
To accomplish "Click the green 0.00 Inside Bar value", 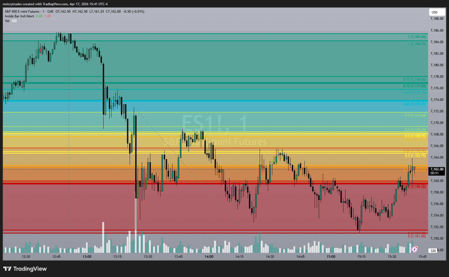I will [39, 16].
